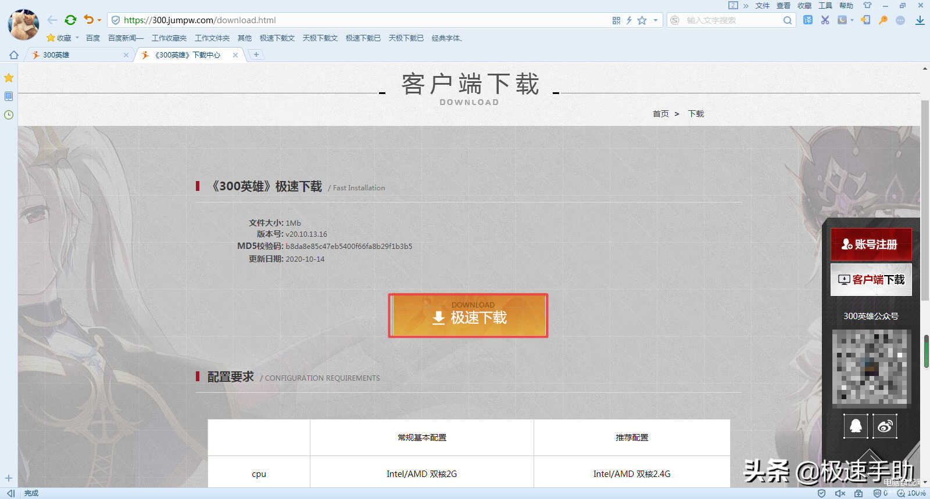Image resolution: width=930 pixels, height=499 pixels.
Task: Click the security shield in status bar
Action: (x=821, y=493)
